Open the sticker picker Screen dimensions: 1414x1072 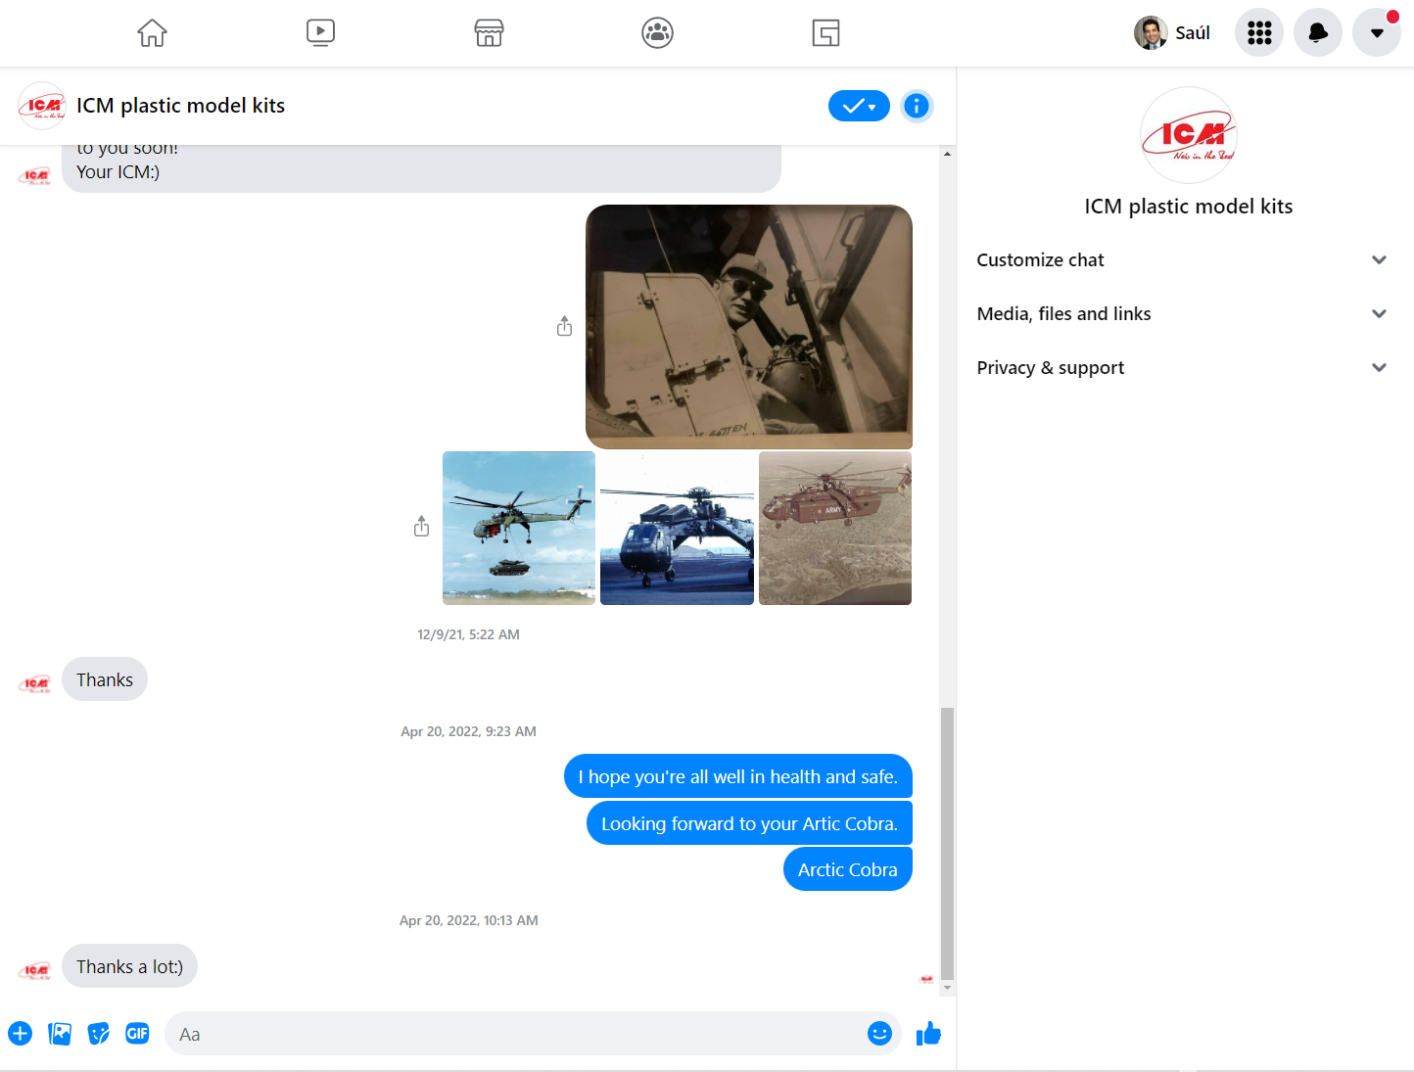[x=99, y=1034]
